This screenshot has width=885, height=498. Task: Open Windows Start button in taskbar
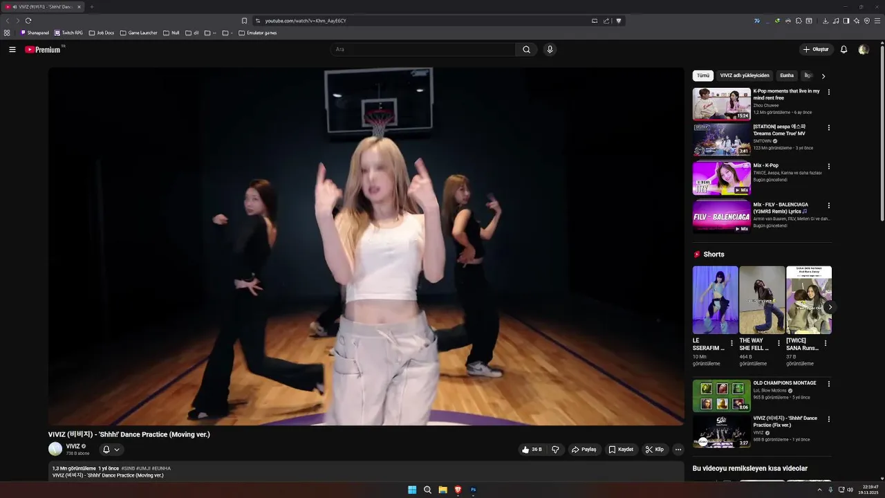click(x=412, y=490)
